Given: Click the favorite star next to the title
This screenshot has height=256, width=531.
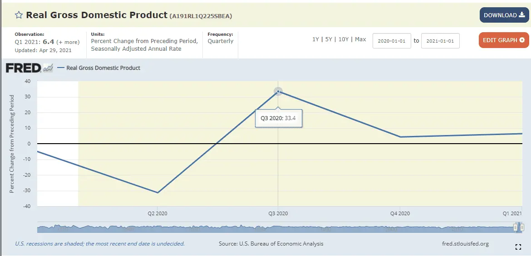Looking at the screenshot, I should pos(19,15).
